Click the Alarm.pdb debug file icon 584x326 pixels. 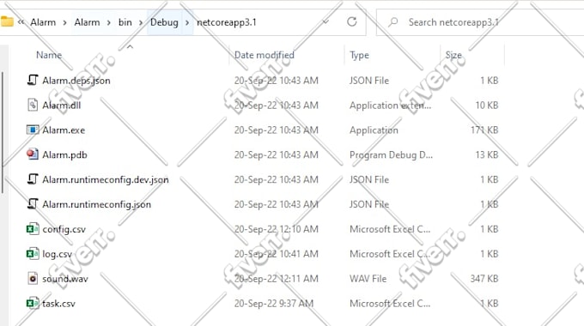[33, 154]
